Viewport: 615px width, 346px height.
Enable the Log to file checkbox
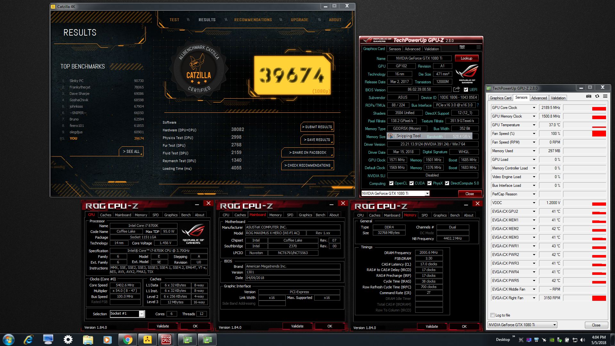point(493,315)
